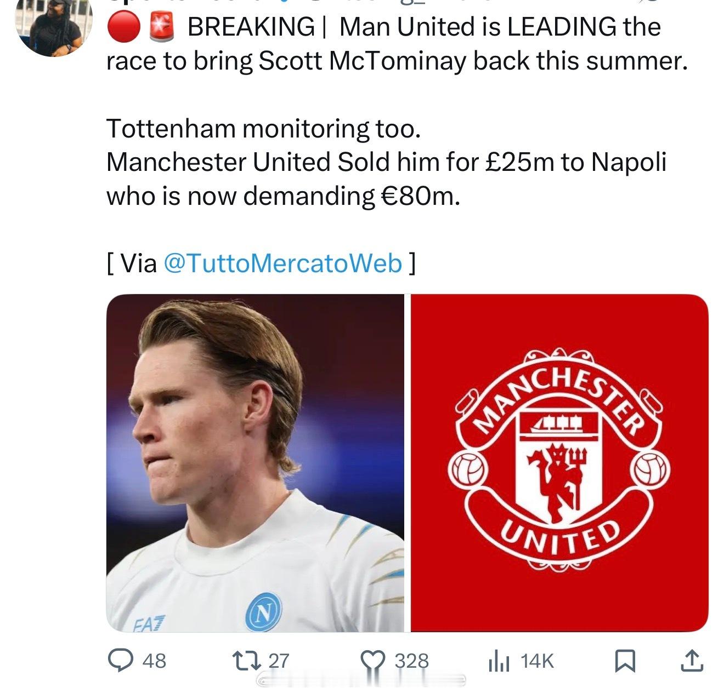The image size is (724, 694).
Task: Click the horizontal scroll handle below the tweet
Action: [x=362, y=681]
